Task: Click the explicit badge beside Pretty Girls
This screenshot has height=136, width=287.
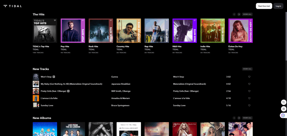Action: 68,91
